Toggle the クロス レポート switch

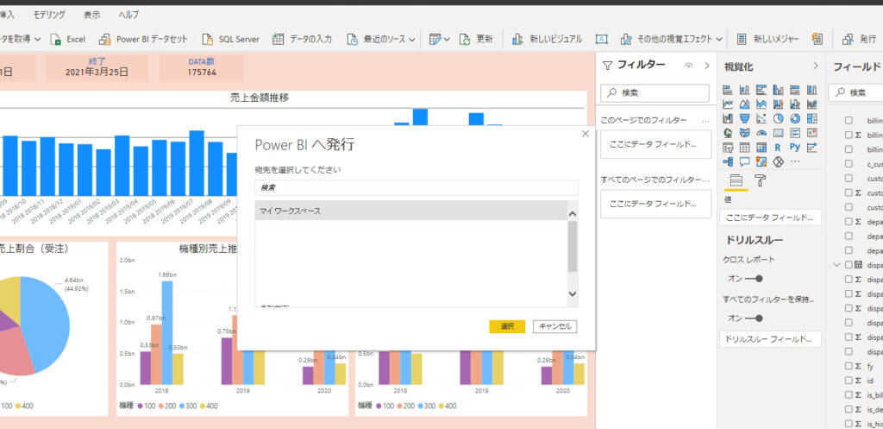[754, 279]
